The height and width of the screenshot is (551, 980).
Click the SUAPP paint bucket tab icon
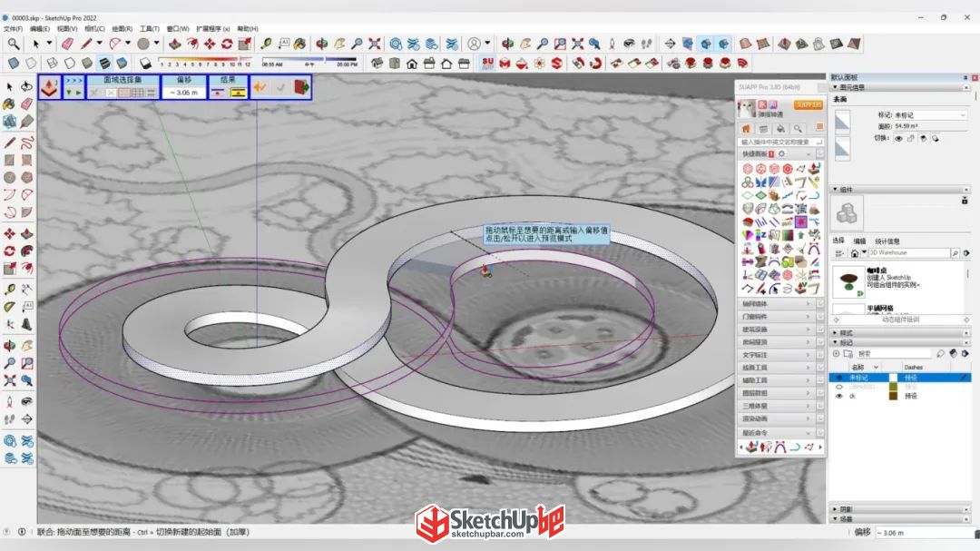pos(780,129)
